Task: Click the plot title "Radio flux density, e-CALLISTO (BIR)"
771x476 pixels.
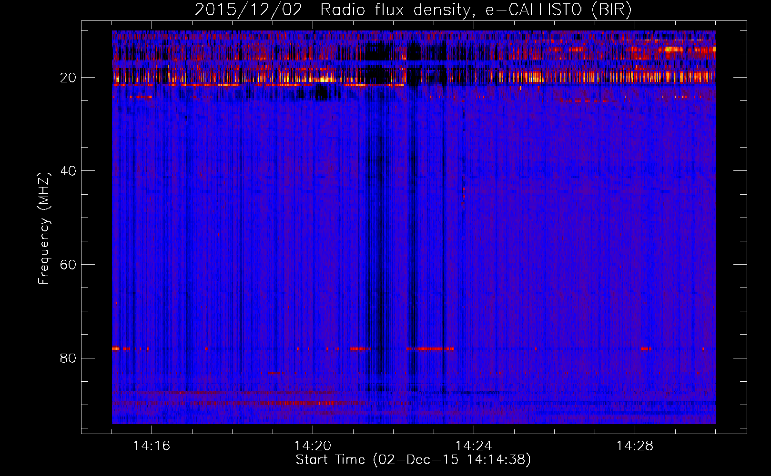Action: click(x=476, y=10)
